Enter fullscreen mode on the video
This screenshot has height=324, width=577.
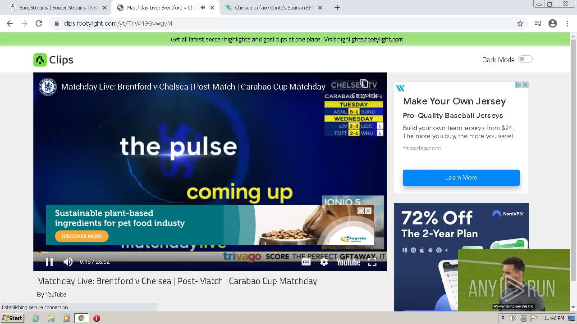coord(372,262)
